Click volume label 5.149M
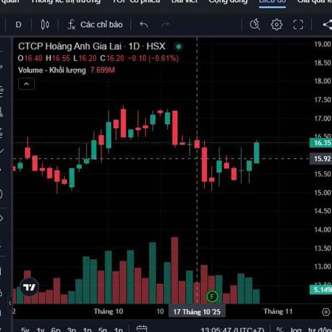The image size is (332, 332). (320, 289)
